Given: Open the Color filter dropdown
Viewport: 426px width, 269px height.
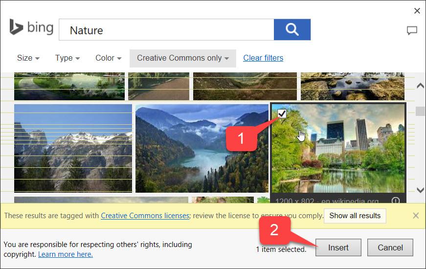Looking at the screenshot, I should [108, 58].
